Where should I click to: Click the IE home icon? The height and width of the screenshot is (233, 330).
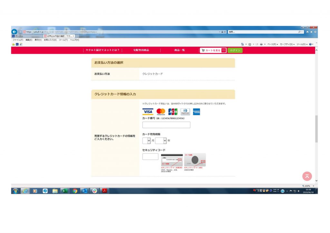point(308,32)
